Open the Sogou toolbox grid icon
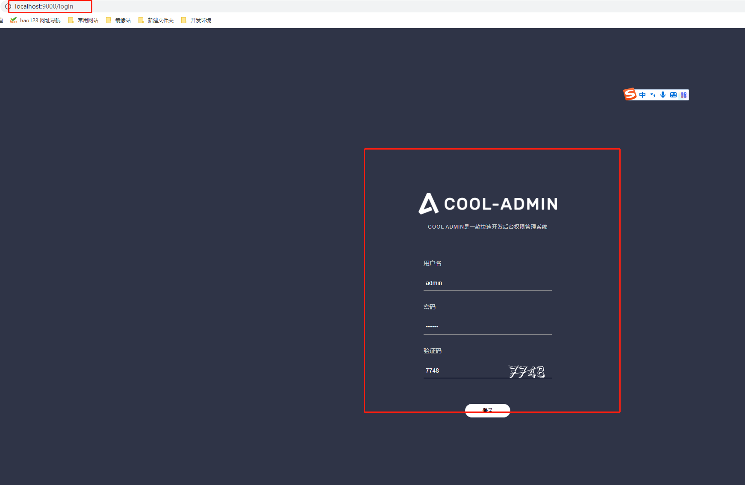Screen dimensions: 745x485 pyautogui.click(x=683, y=95)
